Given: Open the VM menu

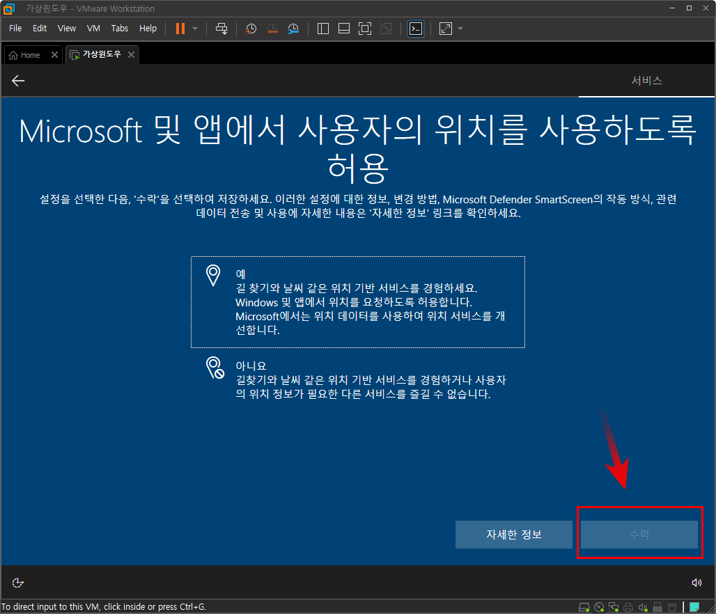Looking at the screenshot, I should pos(93,29).
